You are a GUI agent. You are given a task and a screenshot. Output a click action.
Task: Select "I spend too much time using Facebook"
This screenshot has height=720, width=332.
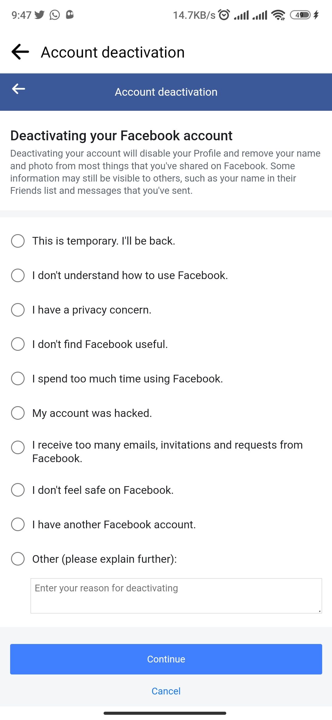[18, 379]
